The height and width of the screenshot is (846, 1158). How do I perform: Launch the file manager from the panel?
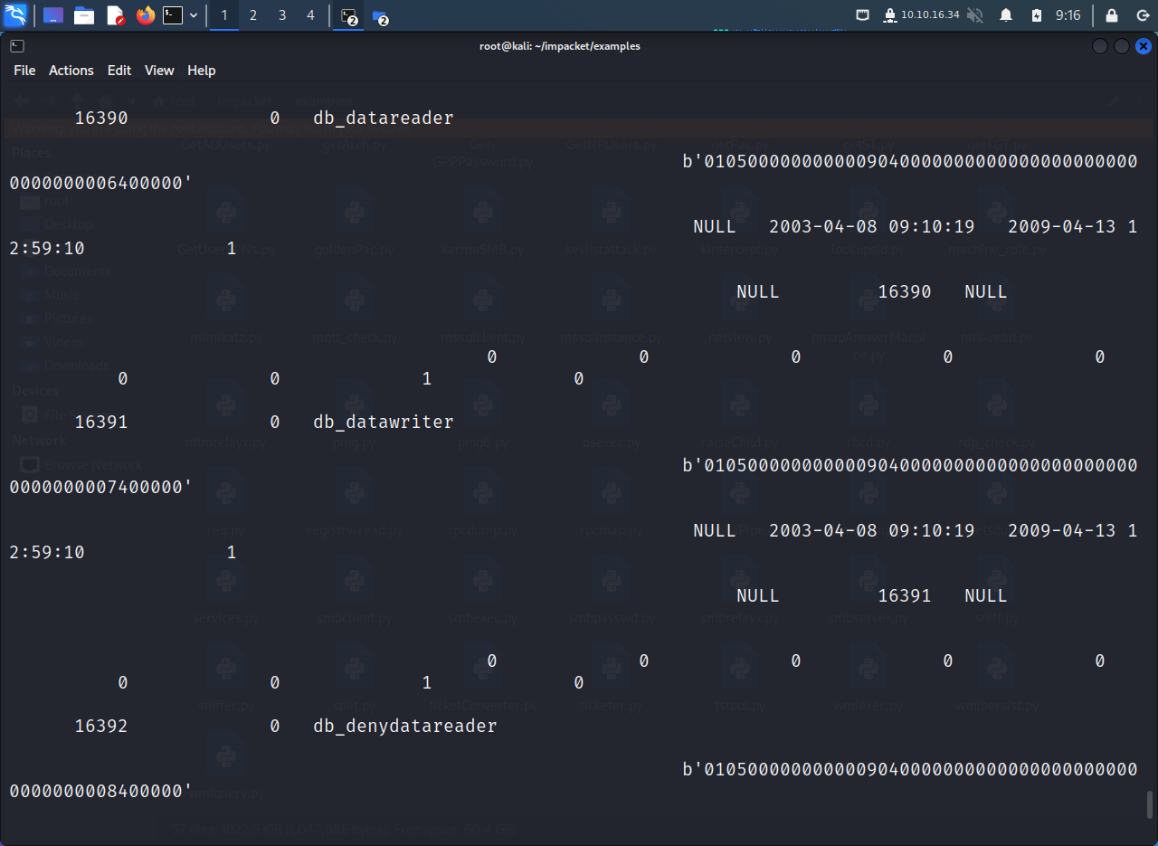[x=84, y=15]
